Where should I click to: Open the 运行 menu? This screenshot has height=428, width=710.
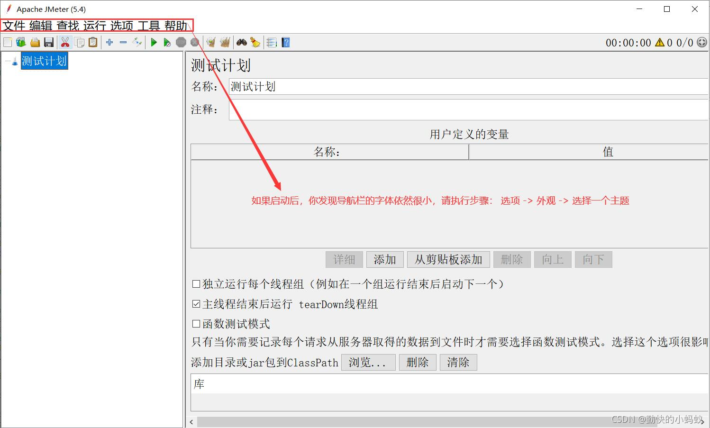[x=95, y=26]
